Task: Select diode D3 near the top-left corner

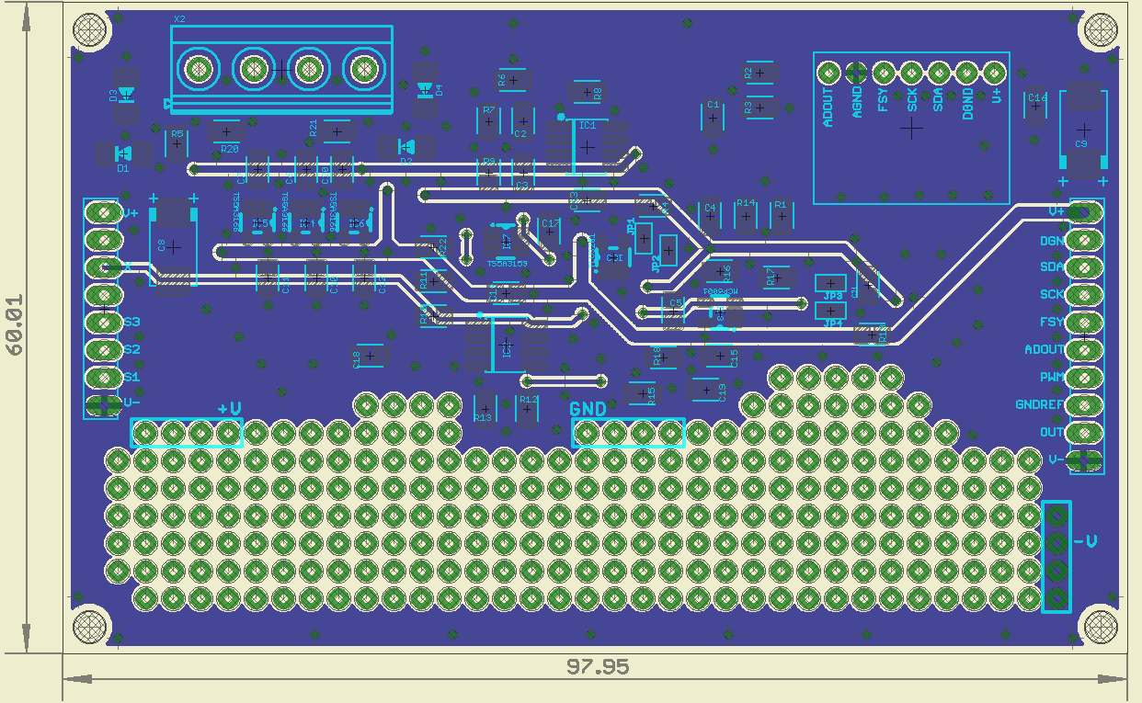Action: (126, 94)
